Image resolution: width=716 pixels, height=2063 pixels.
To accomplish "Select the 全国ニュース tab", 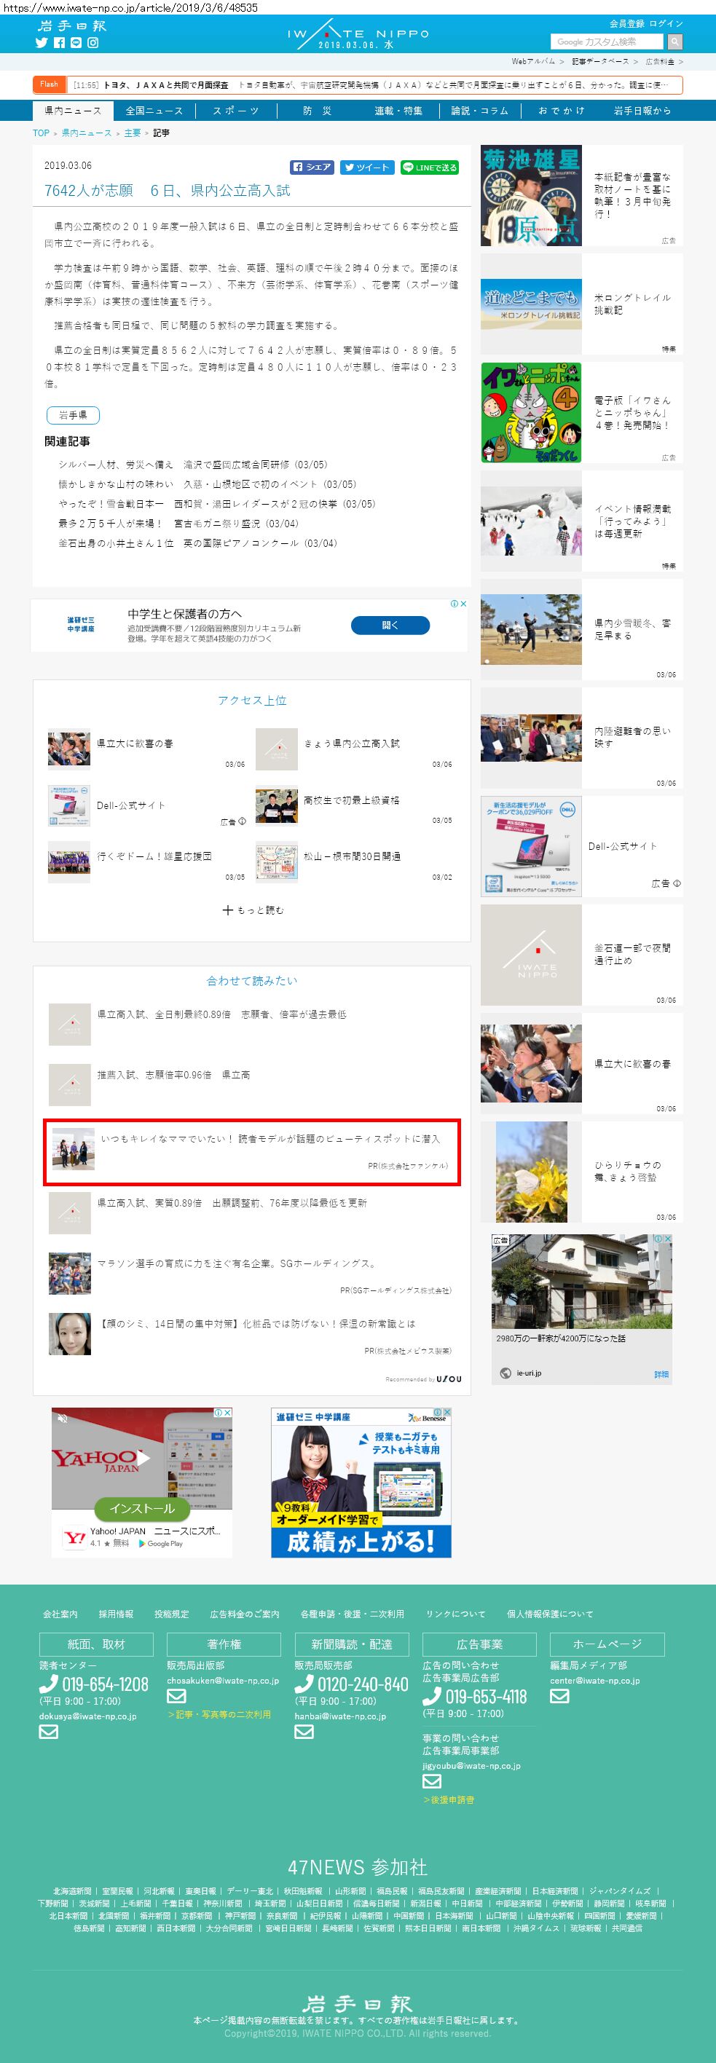I will 154,111.
